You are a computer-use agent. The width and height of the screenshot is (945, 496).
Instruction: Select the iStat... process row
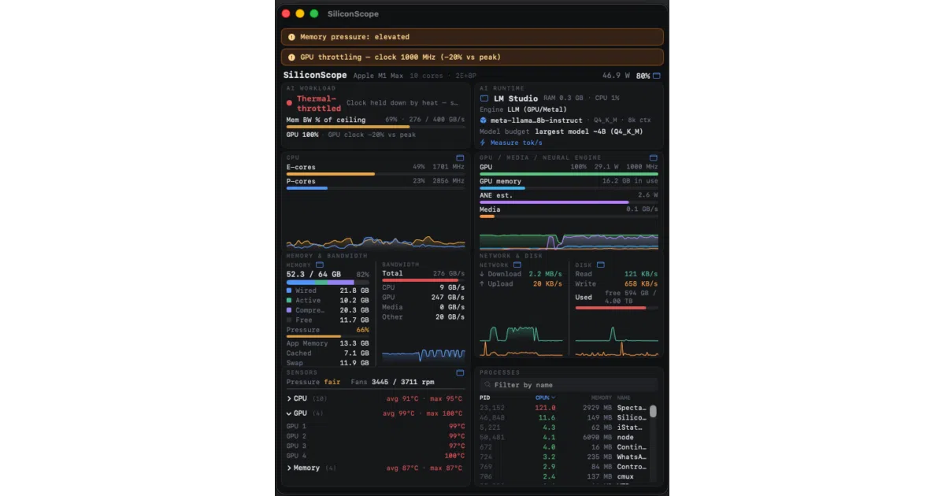click(565, 428)
